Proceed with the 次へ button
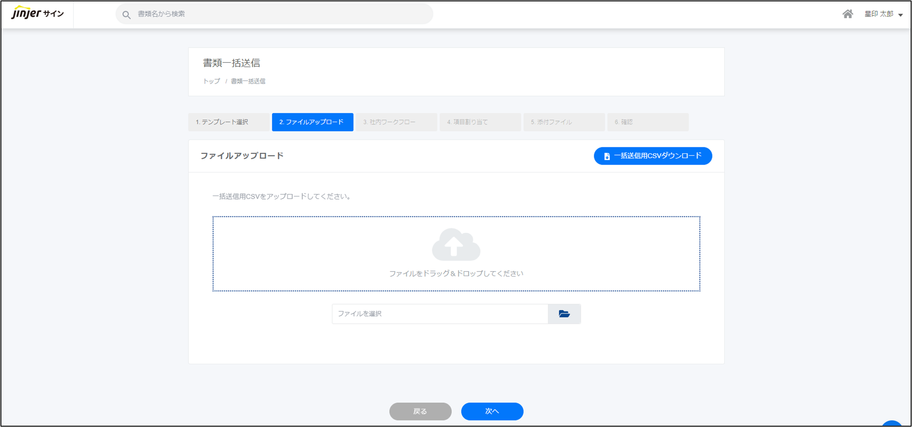The width and height of the screenshot is (912, 427). pyautogui.click(x=492, y=411)
